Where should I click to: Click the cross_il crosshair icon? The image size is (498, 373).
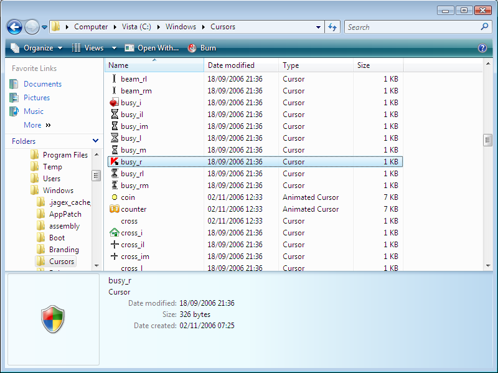(x=115, y=245)
